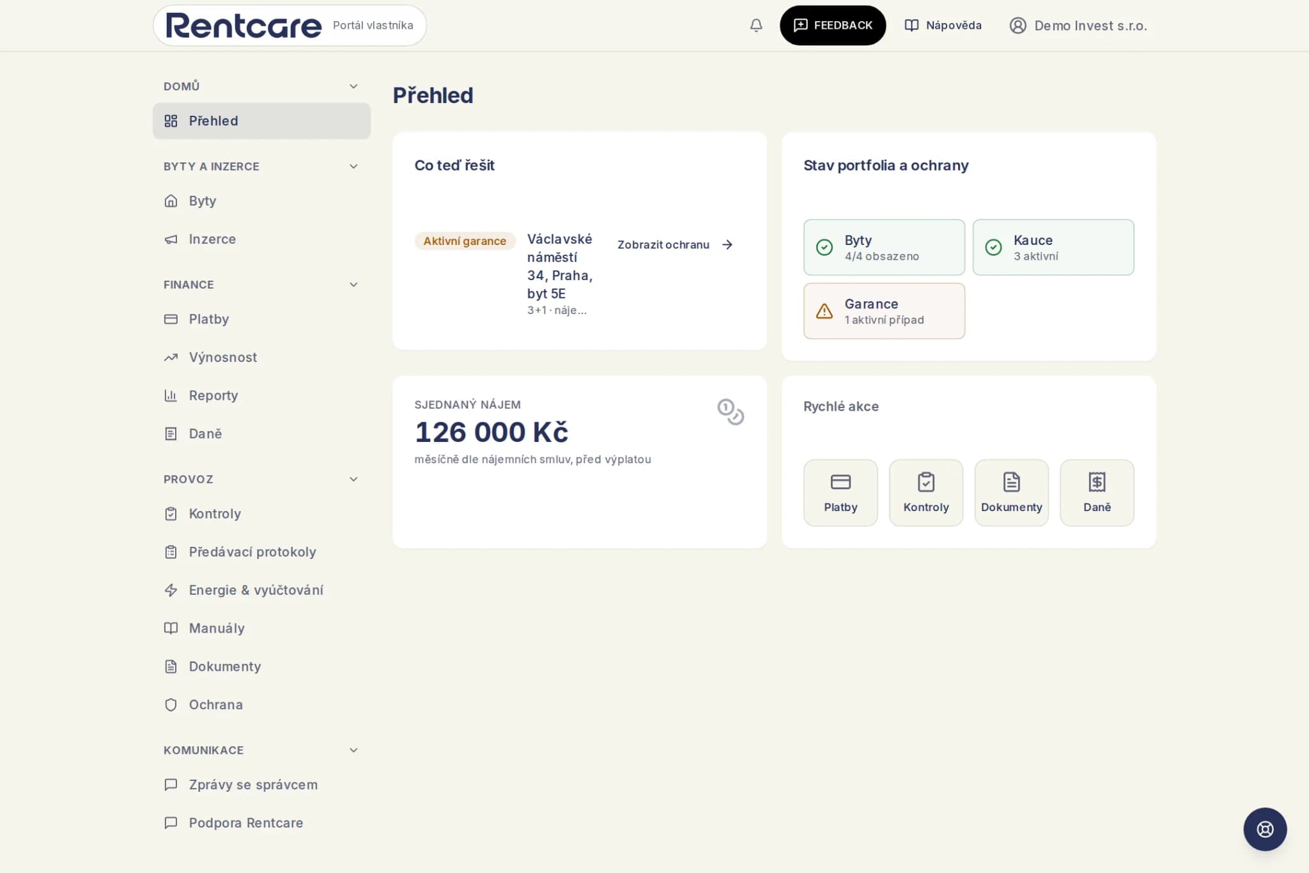1309x873 pixels.
Task: Collapse the DOMŮ section chevron
Action: click(353, 86)
